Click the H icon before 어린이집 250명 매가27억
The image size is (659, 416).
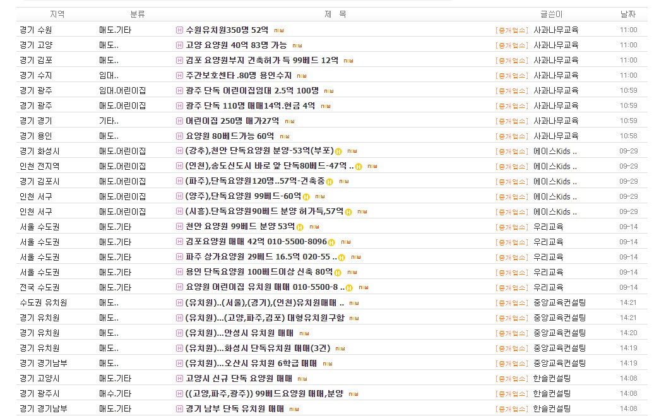179,121
